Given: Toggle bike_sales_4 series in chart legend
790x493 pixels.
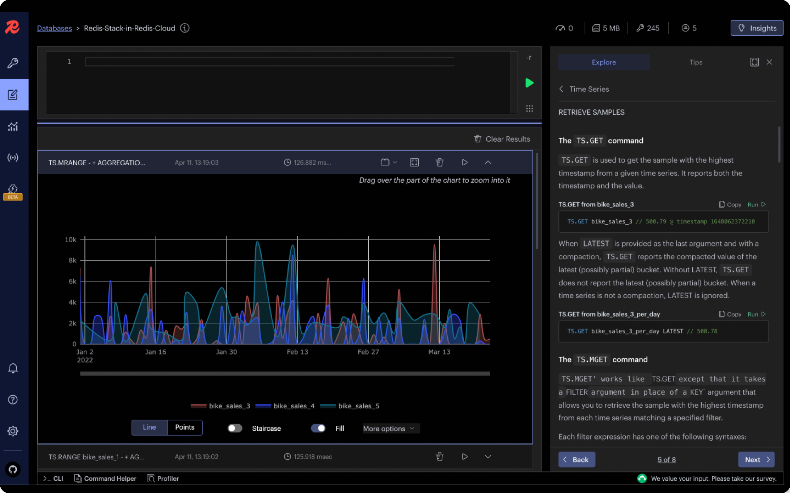Looking at the screenshot, I should (285, 406).
